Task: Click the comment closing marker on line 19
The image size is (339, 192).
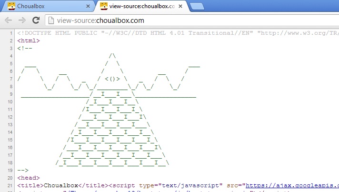Action: [23, 171]
